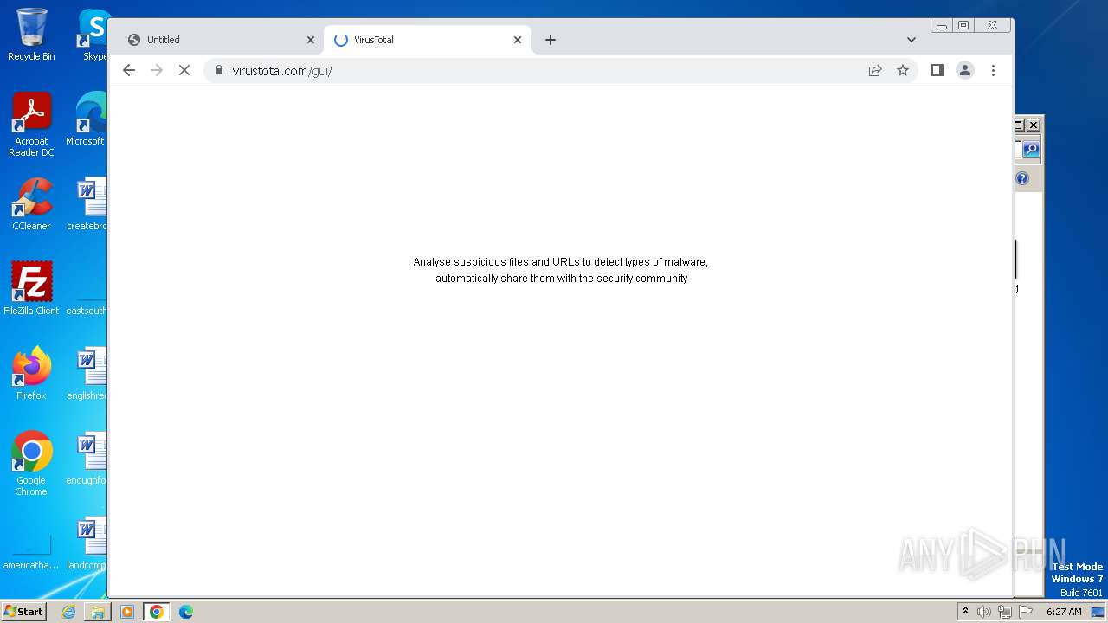The image size is (1108, 623).
Task: Launch FileZilla Client from the desktop
Action: [31, 288]
